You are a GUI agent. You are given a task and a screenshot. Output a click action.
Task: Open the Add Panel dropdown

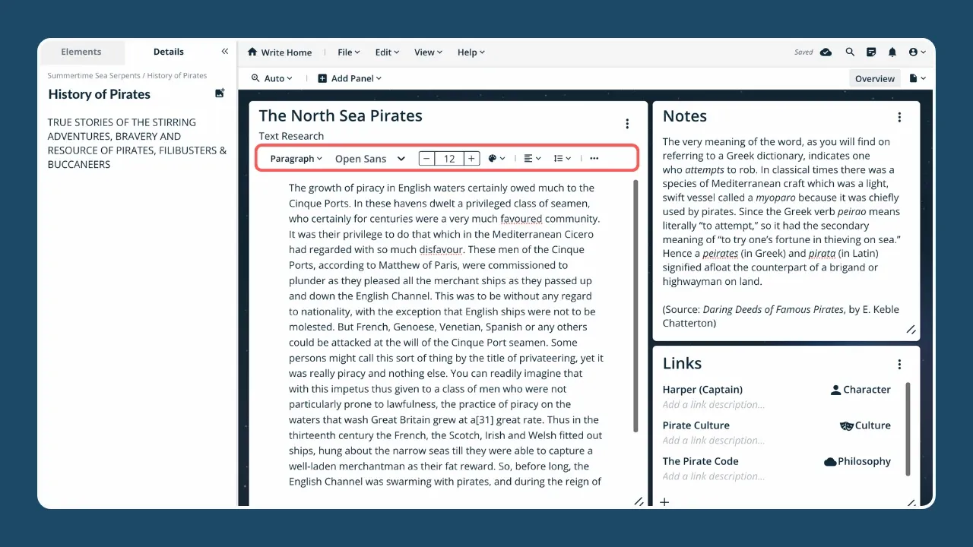pyautogui.click(x=350, y=78)
